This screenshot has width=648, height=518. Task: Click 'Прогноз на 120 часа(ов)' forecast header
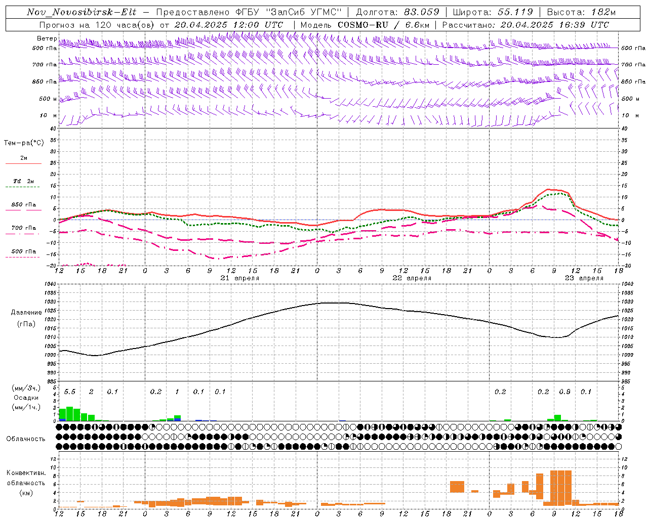point(97,25)
